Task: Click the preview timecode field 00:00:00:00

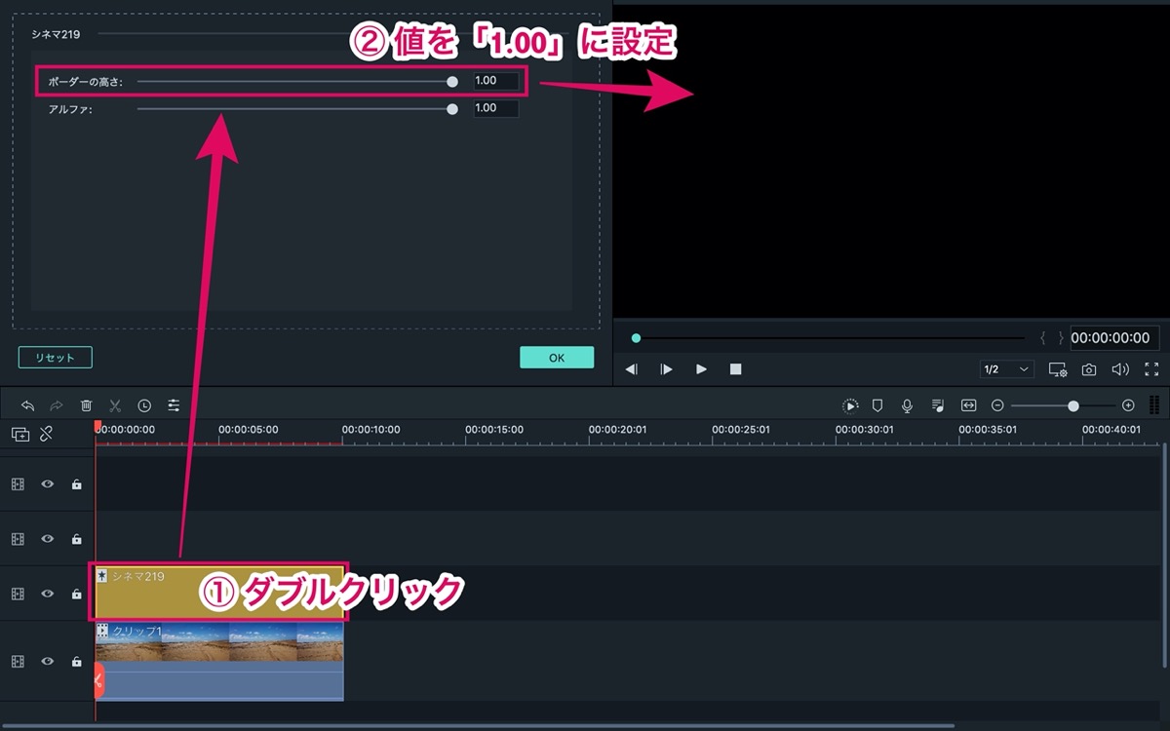Action: 1114,338
